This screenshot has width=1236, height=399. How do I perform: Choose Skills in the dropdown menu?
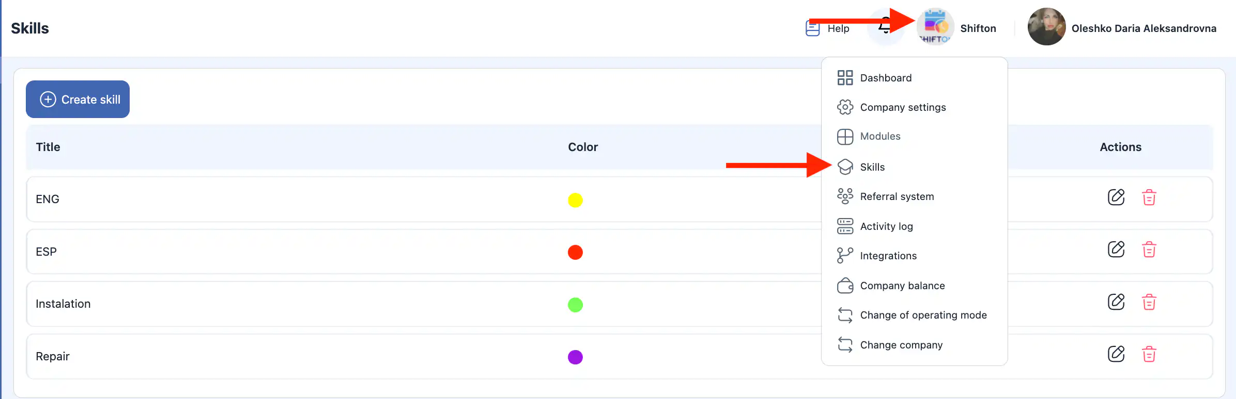872,167
